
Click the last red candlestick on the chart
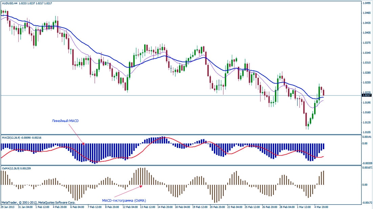click(x=324, y=92)
